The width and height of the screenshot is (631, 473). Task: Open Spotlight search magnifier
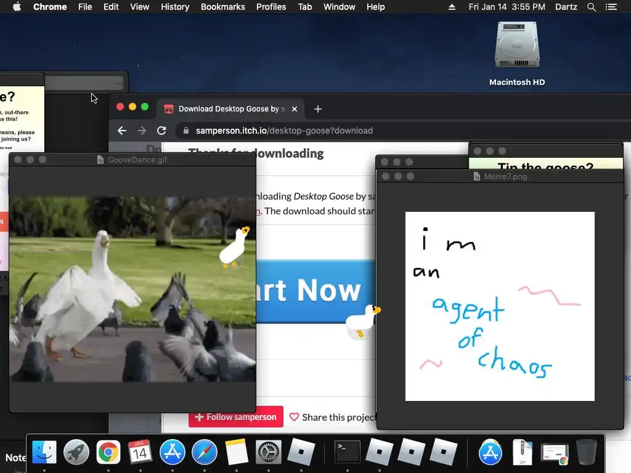point(591,7)
